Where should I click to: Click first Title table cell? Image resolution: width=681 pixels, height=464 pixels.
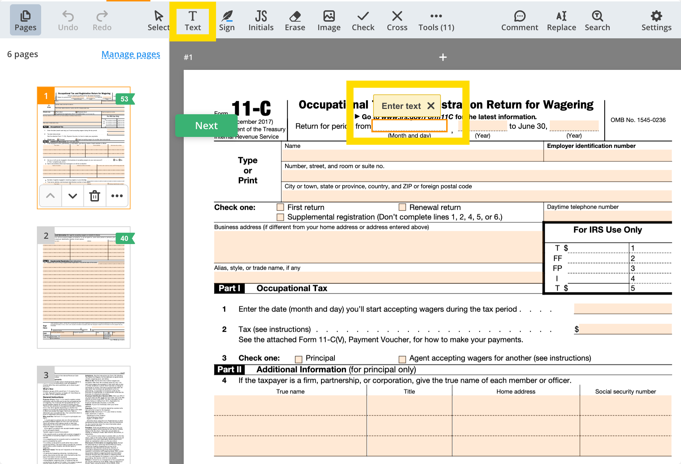pos(409,405)
